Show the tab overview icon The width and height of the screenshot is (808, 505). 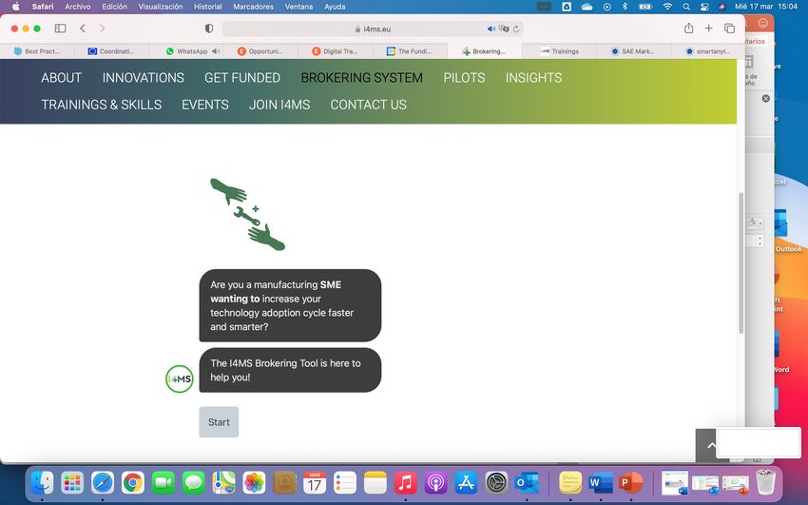(x=729, y=29)
